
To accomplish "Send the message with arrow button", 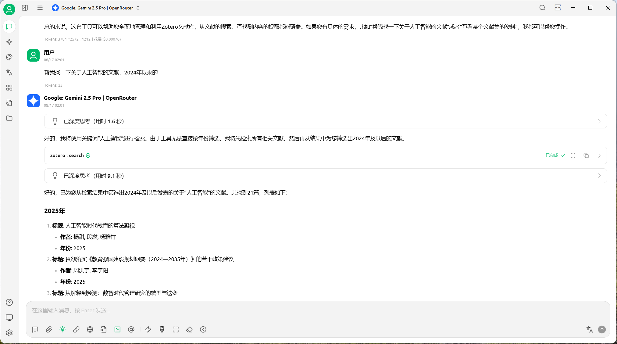I will (x=602, y=329).
